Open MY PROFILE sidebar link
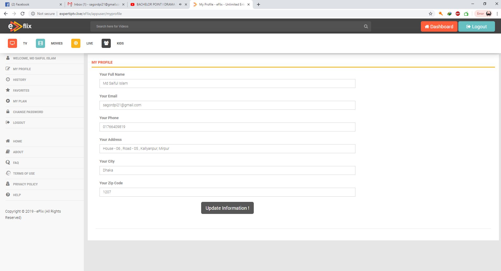 point(22,69)
